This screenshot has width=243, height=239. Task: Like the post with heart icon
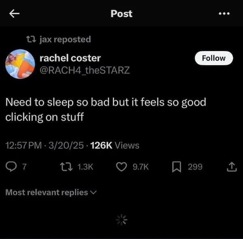pyautogui.click(x=122, y=166)
